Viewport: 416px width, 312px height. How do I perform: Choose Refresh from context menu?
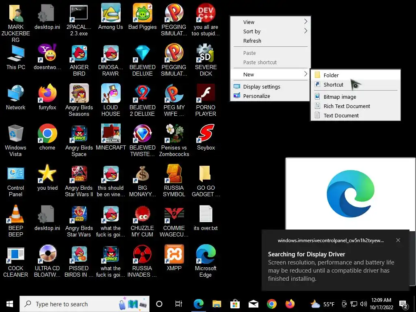tap(270, 41)
